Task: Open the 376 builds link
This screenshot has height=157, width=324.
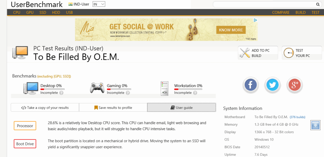Action: point(297,117)
